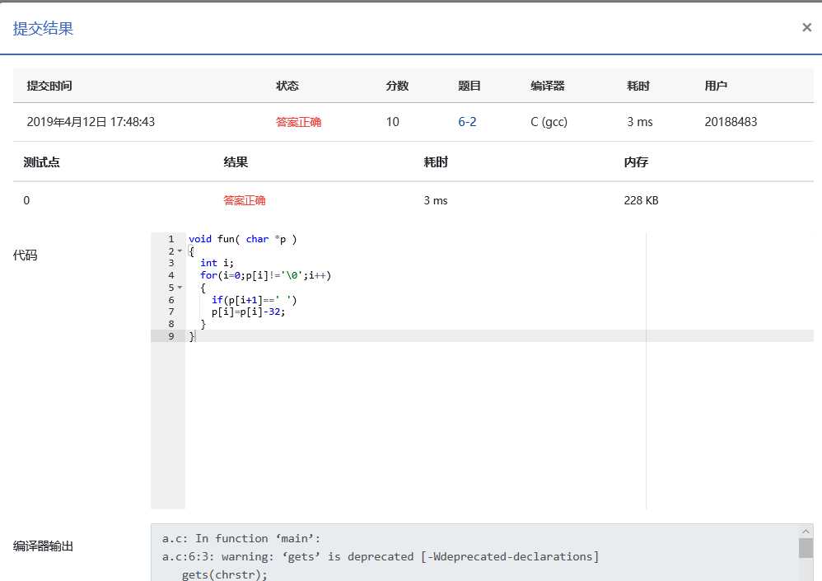Click the void fun( char *p ) line

(242, 239)
